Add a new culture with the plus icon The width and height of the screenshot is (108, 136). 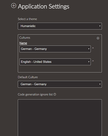tap(98, 38)
